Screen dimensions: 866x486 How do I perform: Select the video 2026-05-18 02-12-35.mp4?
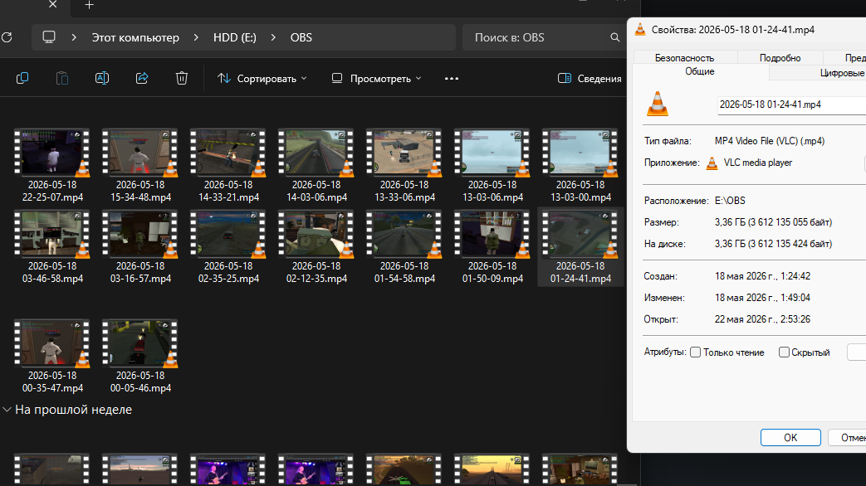coord(316,246)
